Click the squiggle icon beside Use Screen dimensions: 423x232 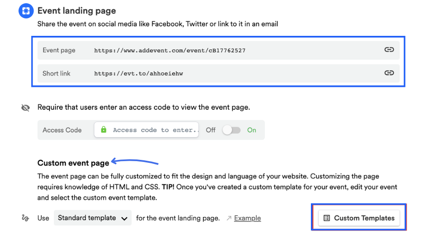(x=25, y=218)
